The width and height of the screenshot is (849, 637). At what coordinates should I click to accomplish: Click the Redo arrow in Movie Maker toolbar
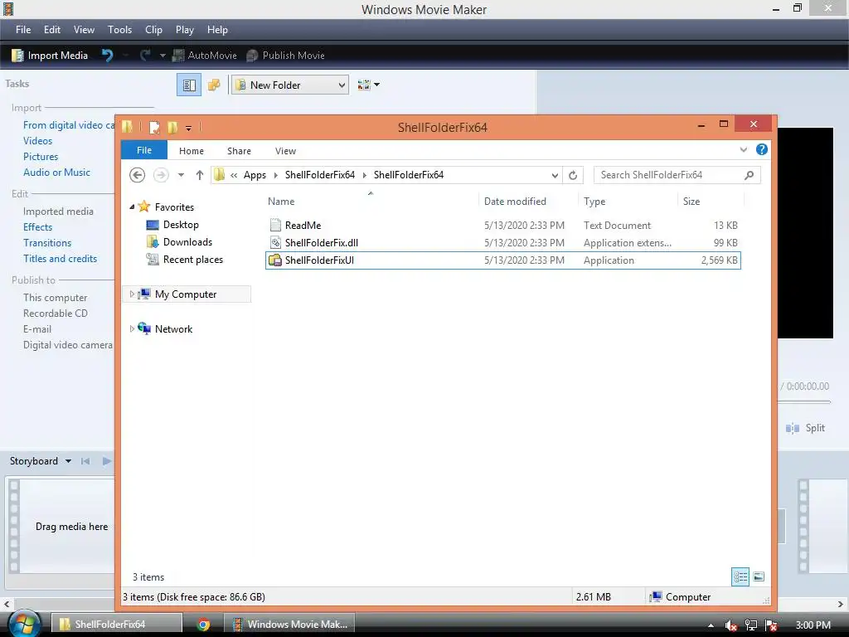click(x=144, y=56)
